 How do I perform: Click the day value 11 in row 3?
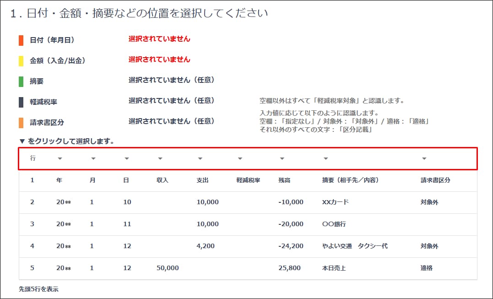tap(127, 224)
